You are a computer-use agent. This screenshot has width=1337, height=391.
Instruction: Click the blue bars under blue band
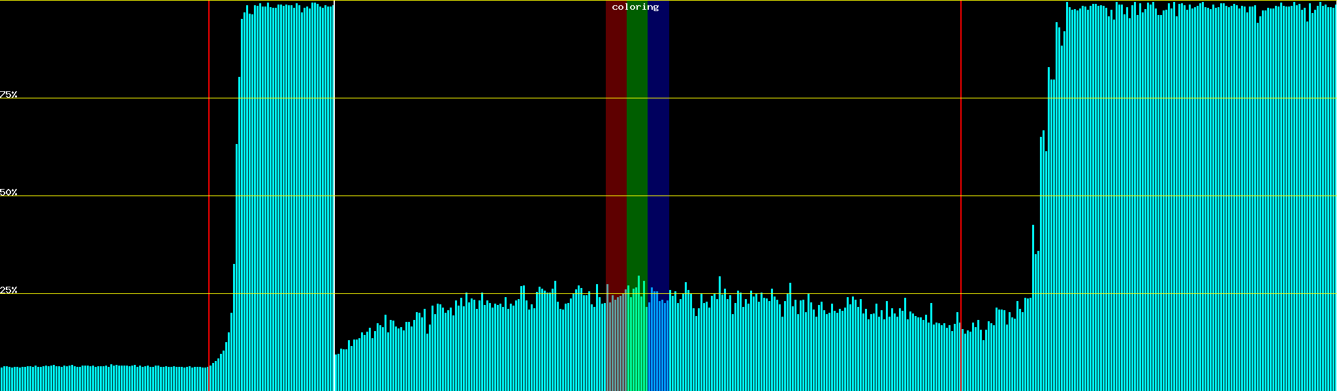pyautogui.click(x=658, y=345)
